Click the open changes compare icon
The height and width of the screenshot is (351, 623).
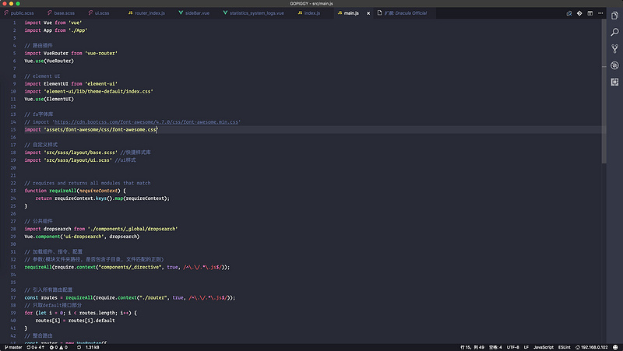tap(569, 13)
